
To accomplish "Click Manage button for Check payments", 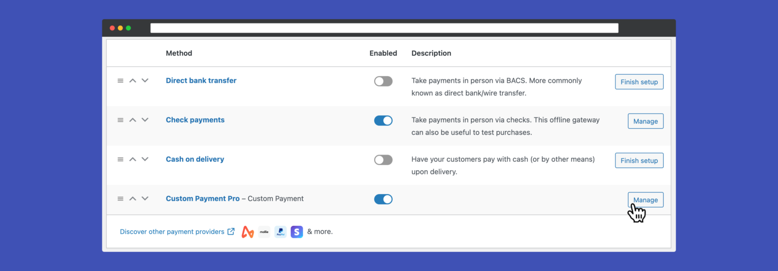I will click(645, 121).
